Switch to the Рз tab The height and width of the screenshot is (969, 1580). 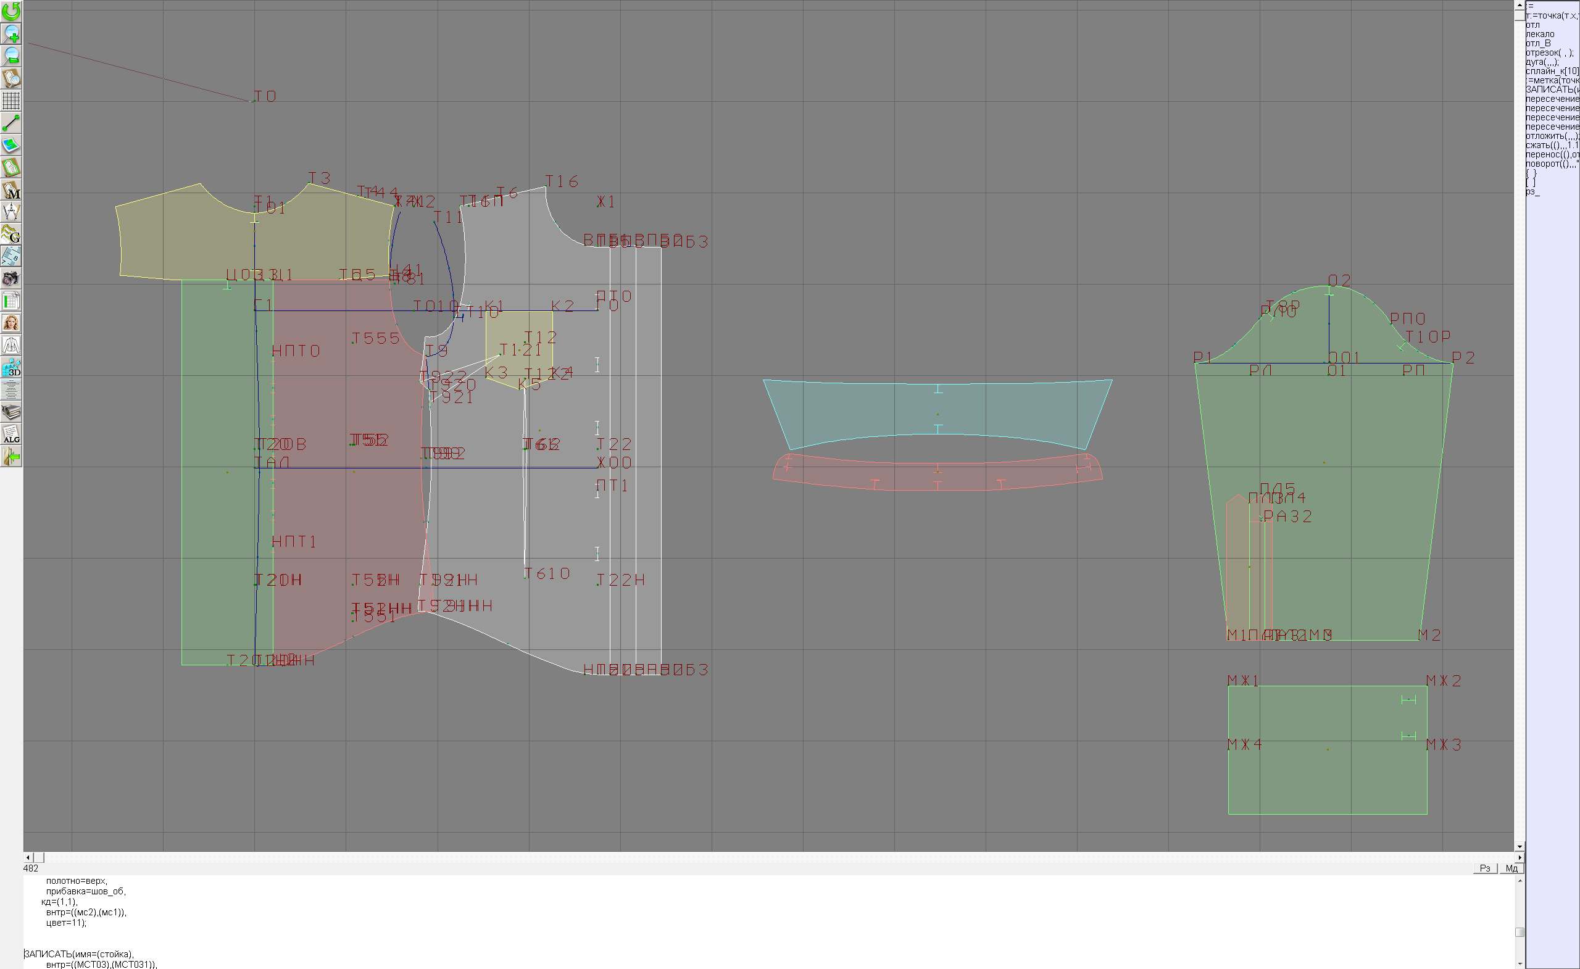[x=1485, y=868]
